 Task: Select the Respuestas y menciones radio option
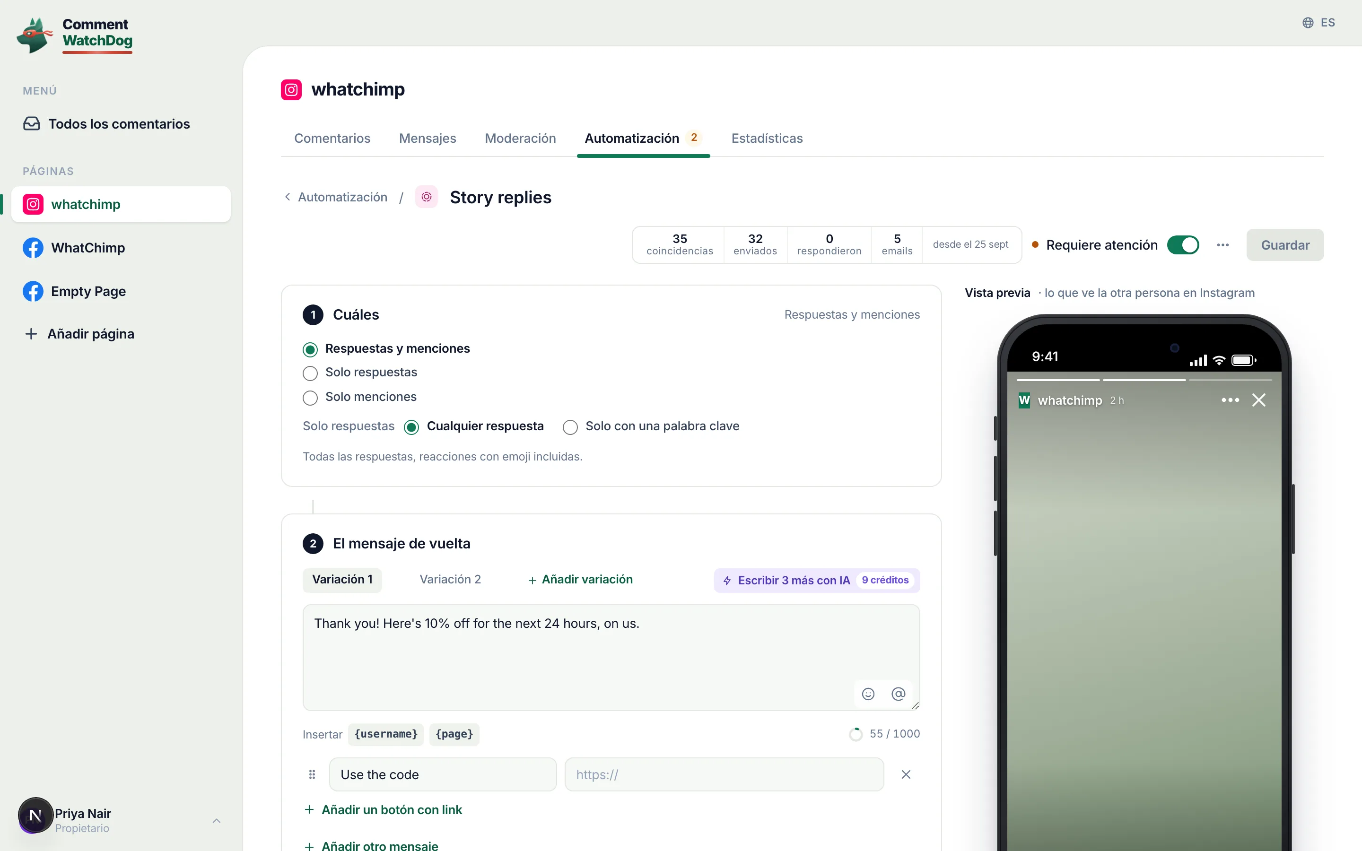[310, 349]
